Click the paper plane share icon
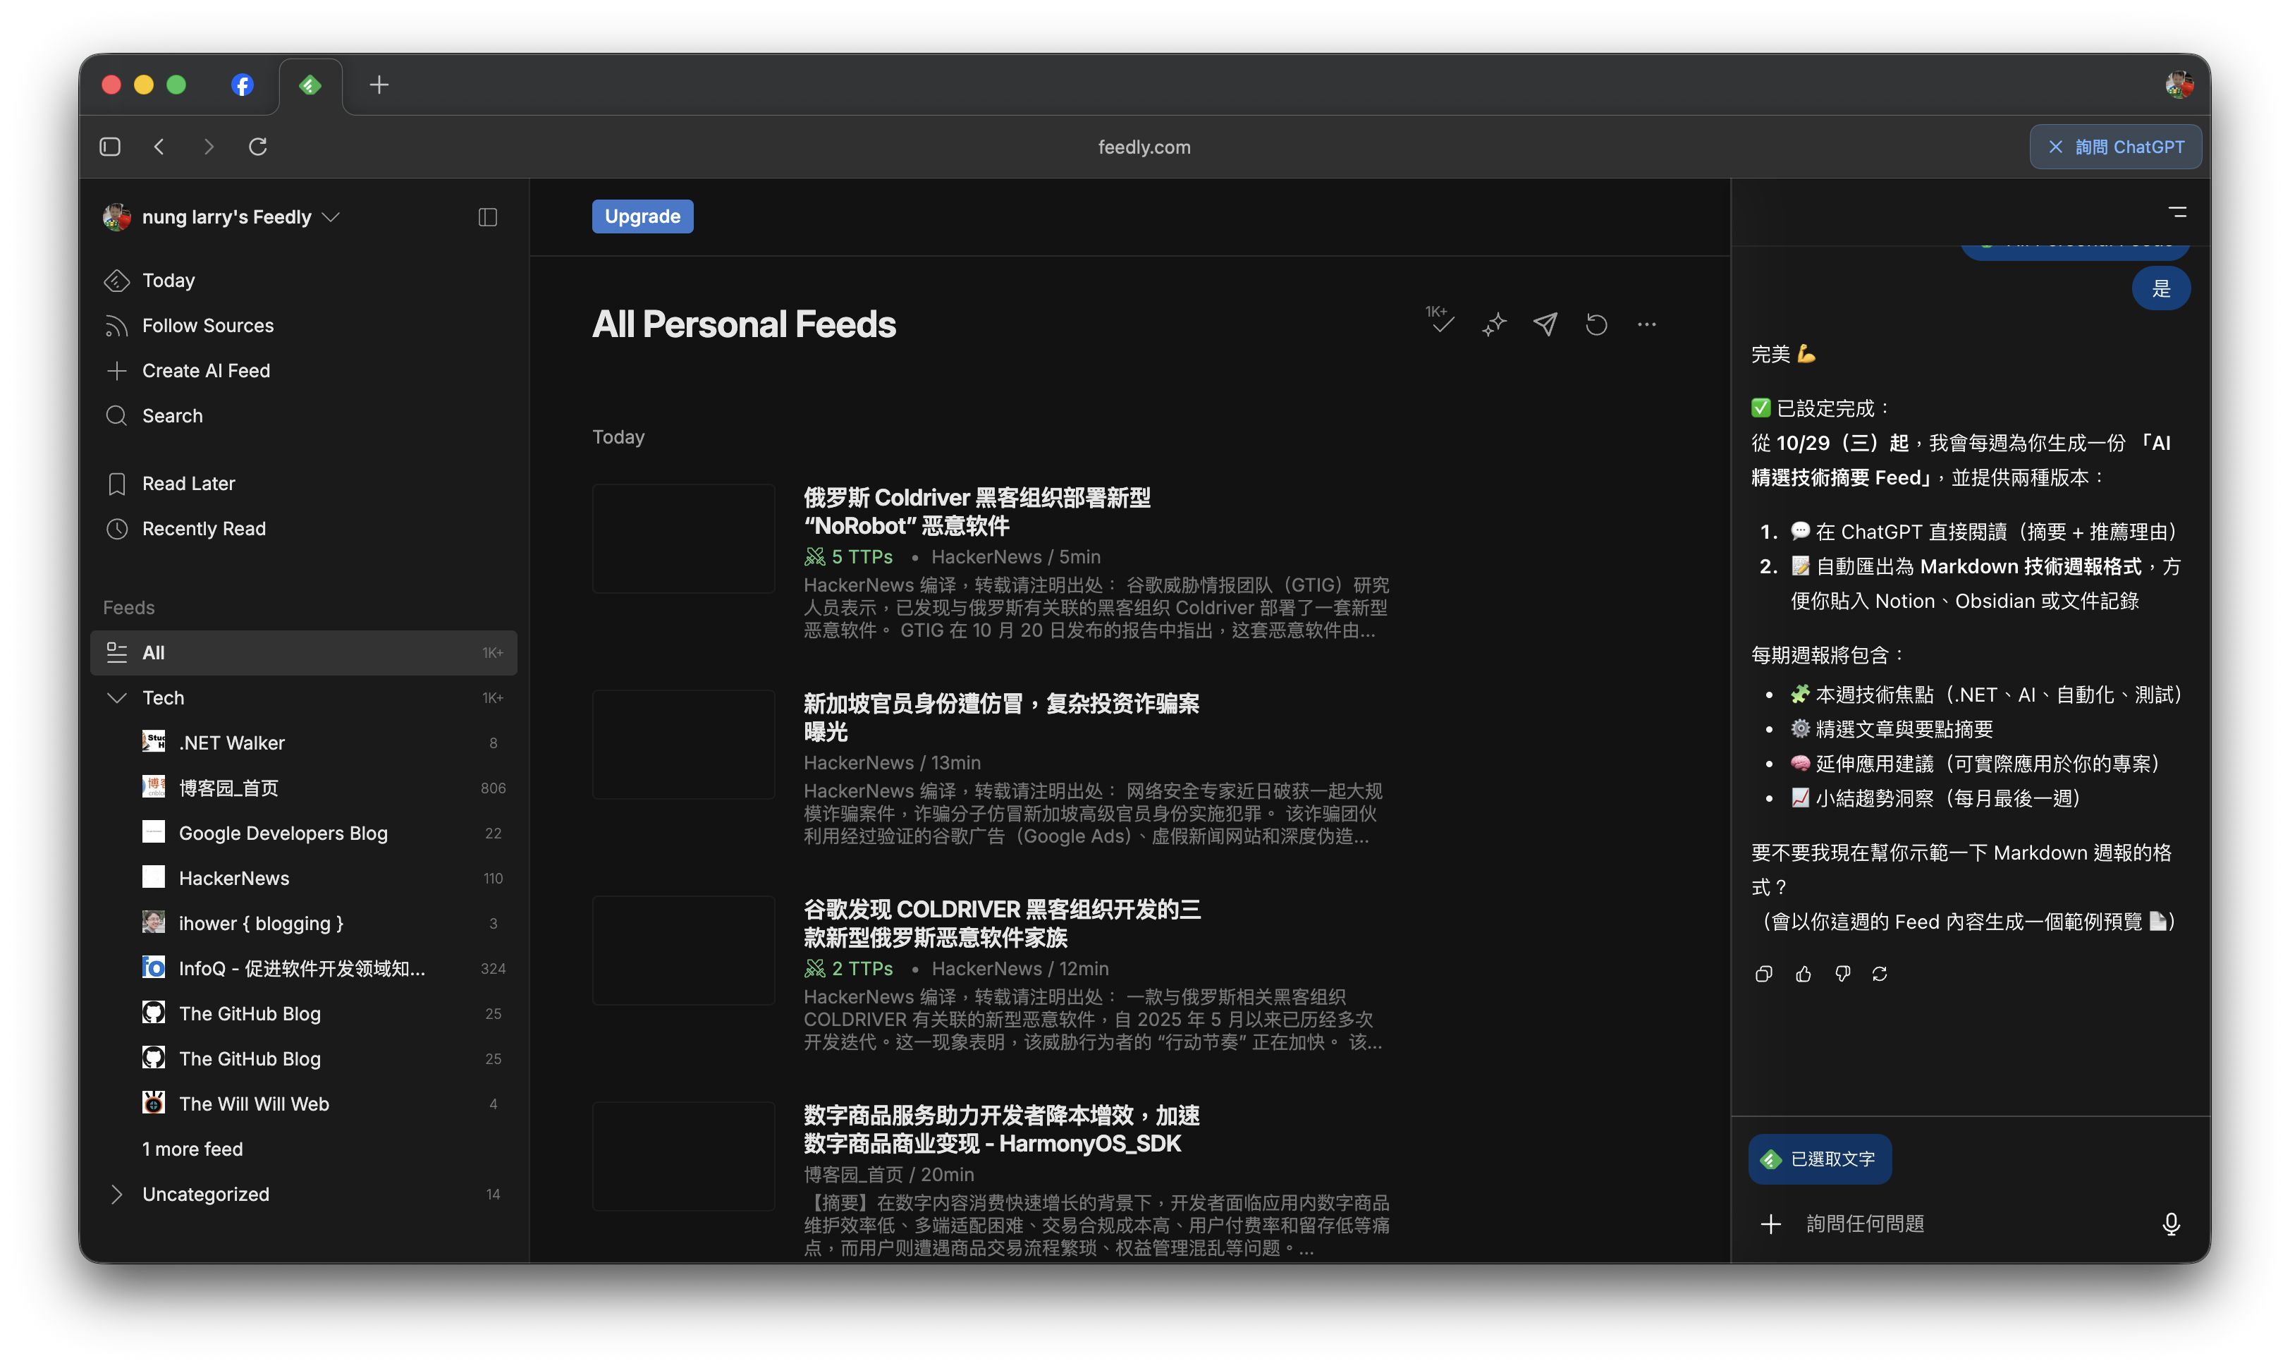Screen dimensions: 2290x1368 [1545, 324]
